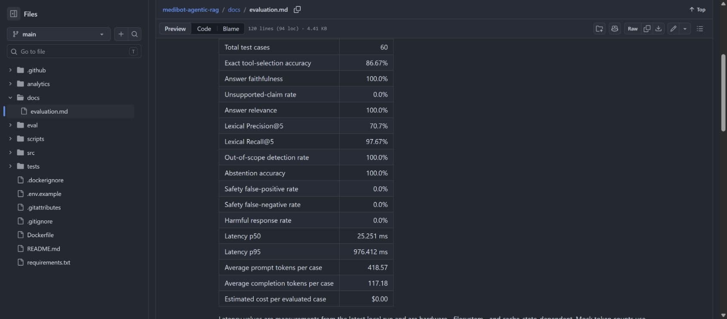
Task: Collapse the Files side panel icon
Action: click(14, 14)
